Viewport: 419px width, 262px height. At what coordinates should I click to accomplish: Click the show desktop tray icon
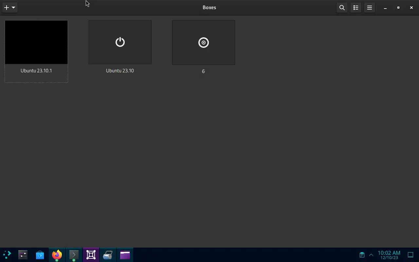tap(410, 255)
